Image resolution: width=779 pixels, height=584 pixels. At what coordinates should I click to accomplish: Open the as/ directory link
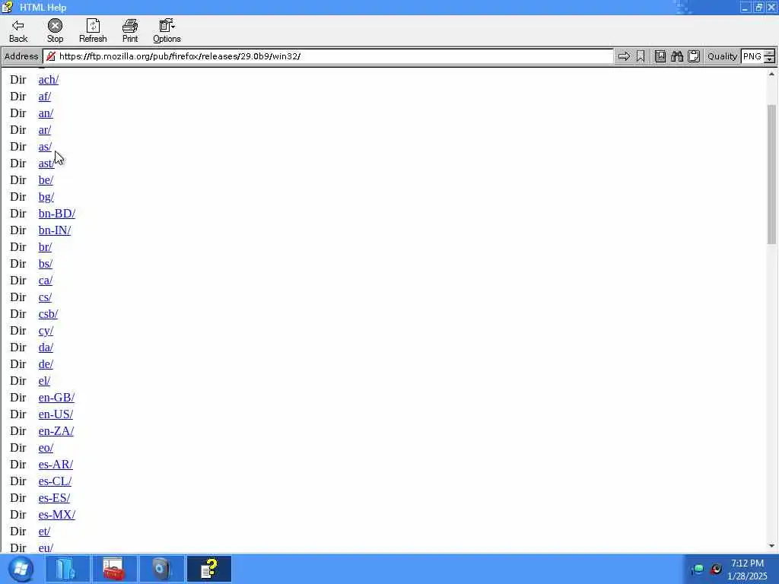click(x=45, y=147)
